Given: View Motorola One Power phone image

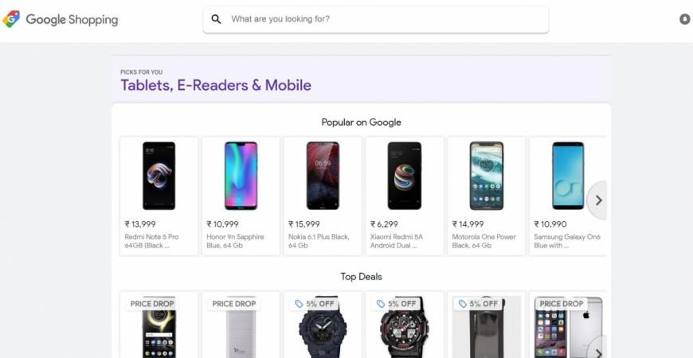Looking at the screenshot, I should 486,176.
